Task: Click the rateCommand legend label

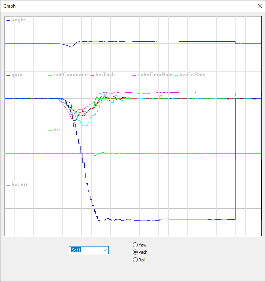Action: point(70,75)
